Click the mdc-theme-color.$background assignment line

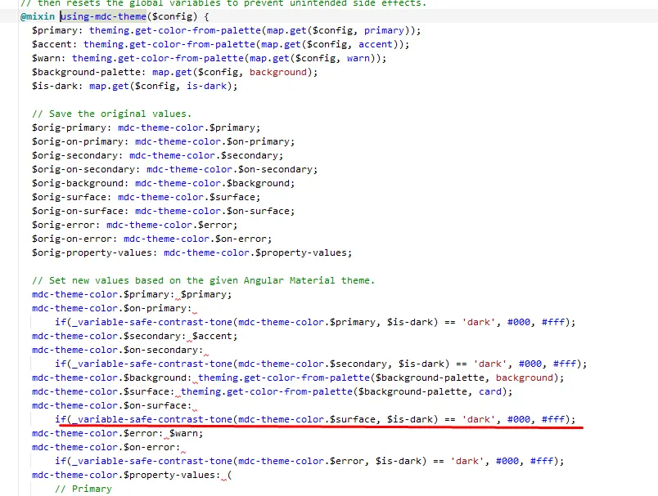point(298,378)
